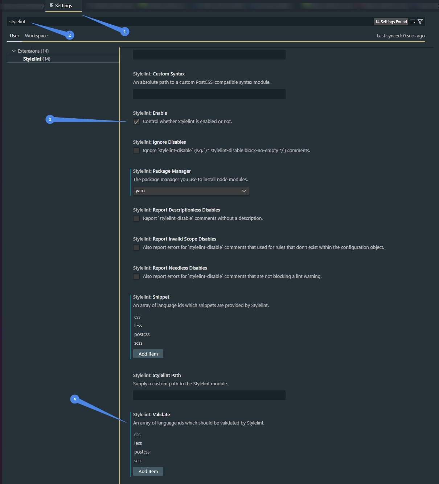Click the Stylelint Path input field
Image resolution: width=439 pixels, height=484 pixels.
[x=209, y=395]
